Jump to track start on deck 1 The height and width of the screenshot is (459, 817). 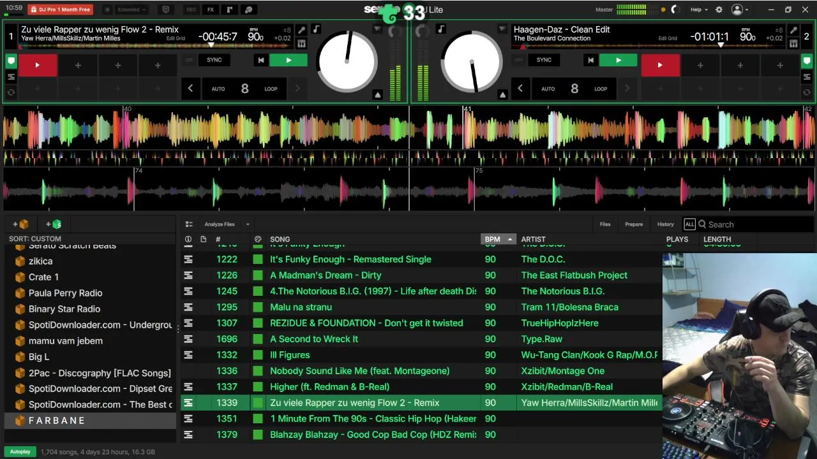(260, 60)
